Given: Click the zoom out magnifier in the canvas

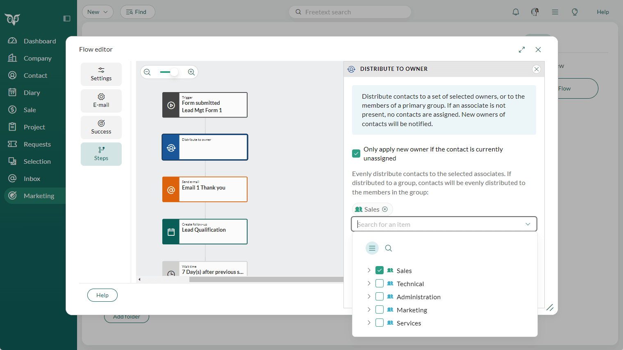Looking at the screenshot, I should tap(147, 72).
